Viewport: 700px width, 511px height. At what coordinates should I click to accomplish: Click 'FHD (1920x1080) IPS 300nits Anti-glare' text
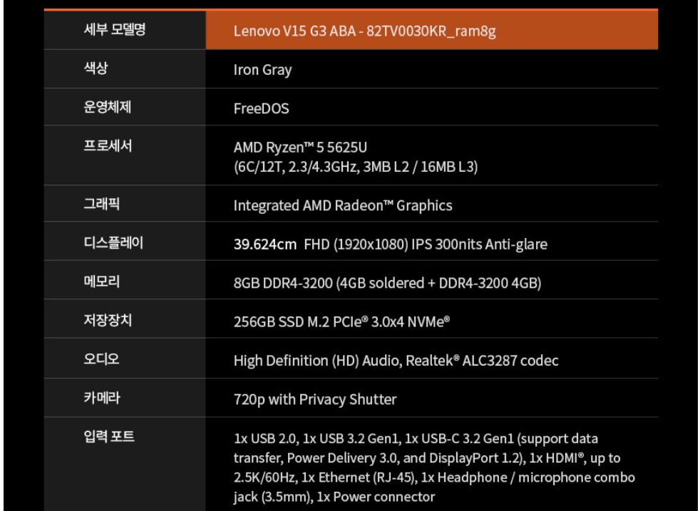426,244
